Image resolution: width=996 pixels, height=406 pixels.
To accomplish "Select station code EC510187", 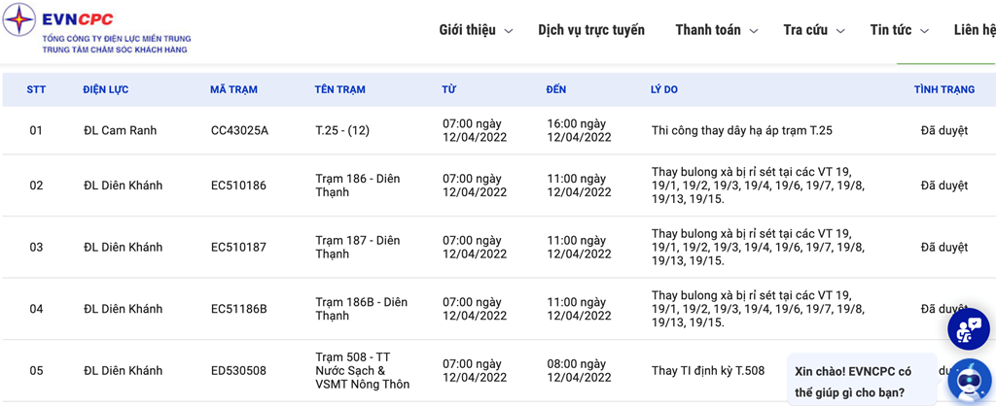I will [238, 247].
